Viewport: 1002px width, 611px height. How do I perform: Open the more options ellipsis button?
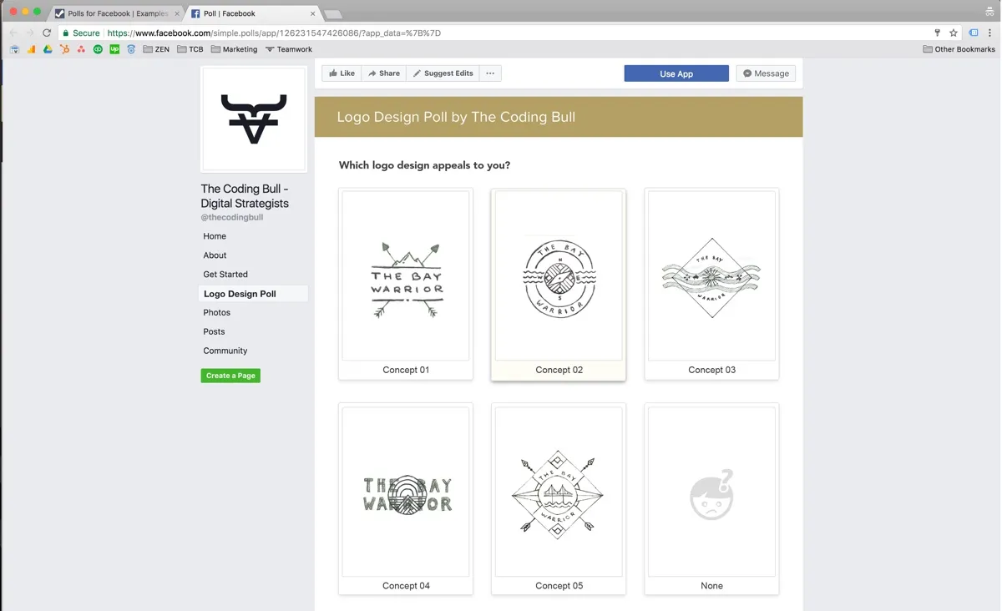coord(490,73)
